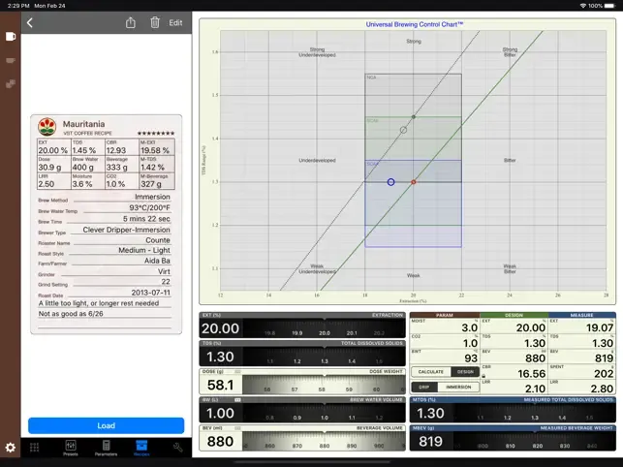
Task: Select the Mauritania recipe title
Action: point(84,124)
